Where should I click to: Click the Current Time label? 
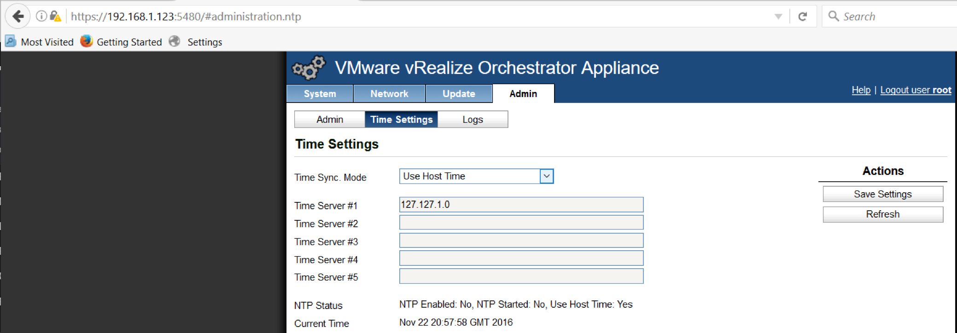pyautogui.click(x=321, y=323)
